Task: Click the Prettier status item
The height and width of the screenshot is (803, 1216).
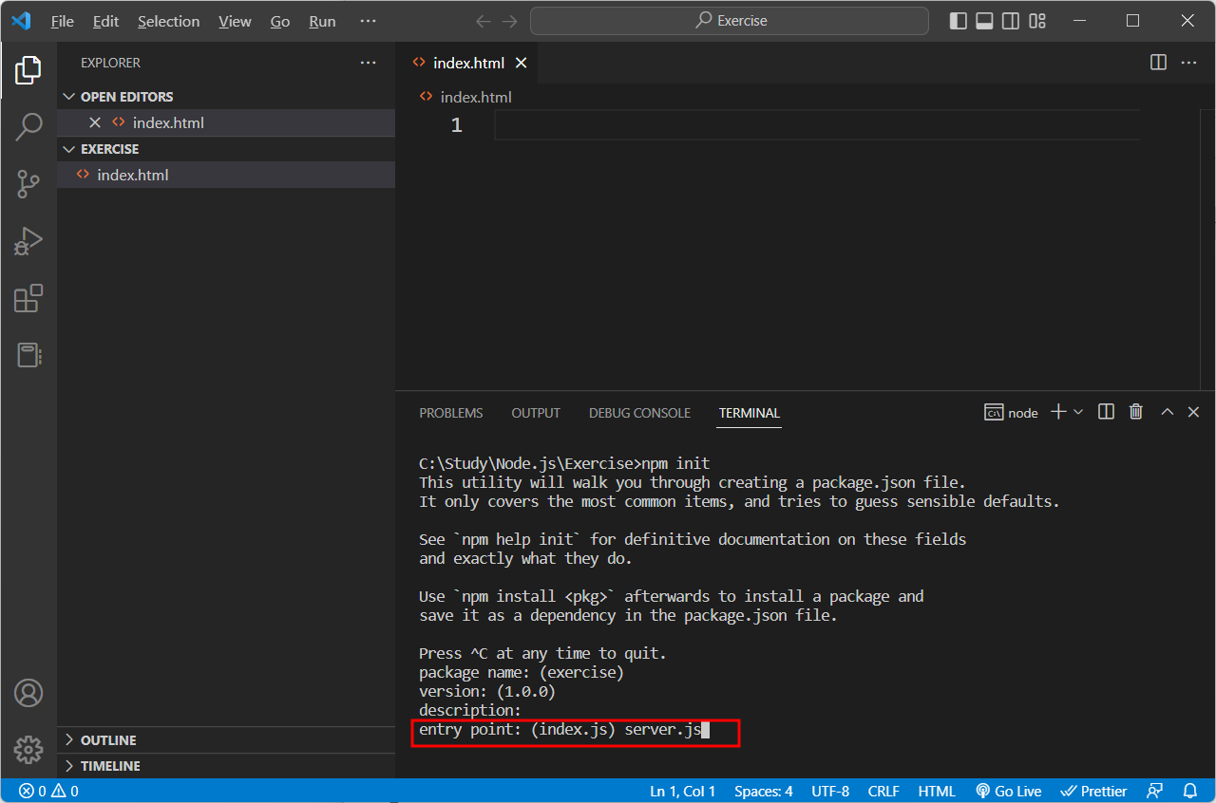Action: [1093, 791]
